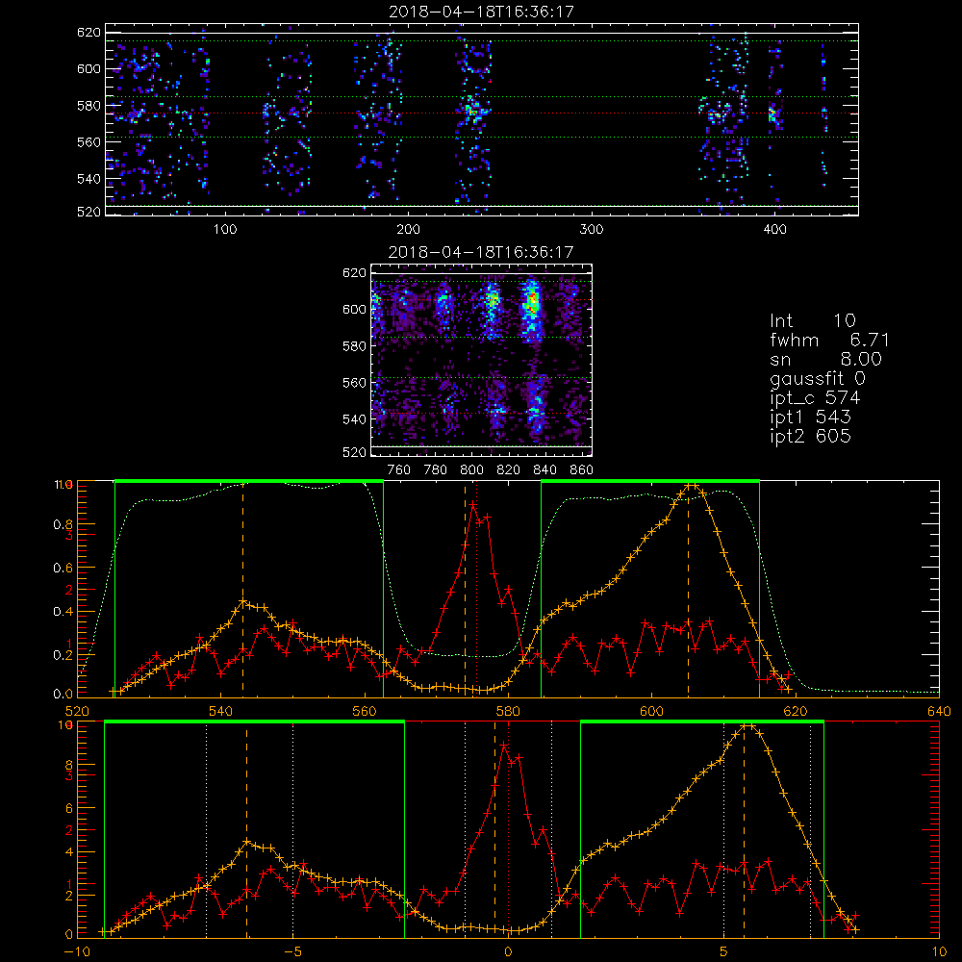Click x-axis label 580 of the upper profile plot
The image size is (962, 962).
508,712
